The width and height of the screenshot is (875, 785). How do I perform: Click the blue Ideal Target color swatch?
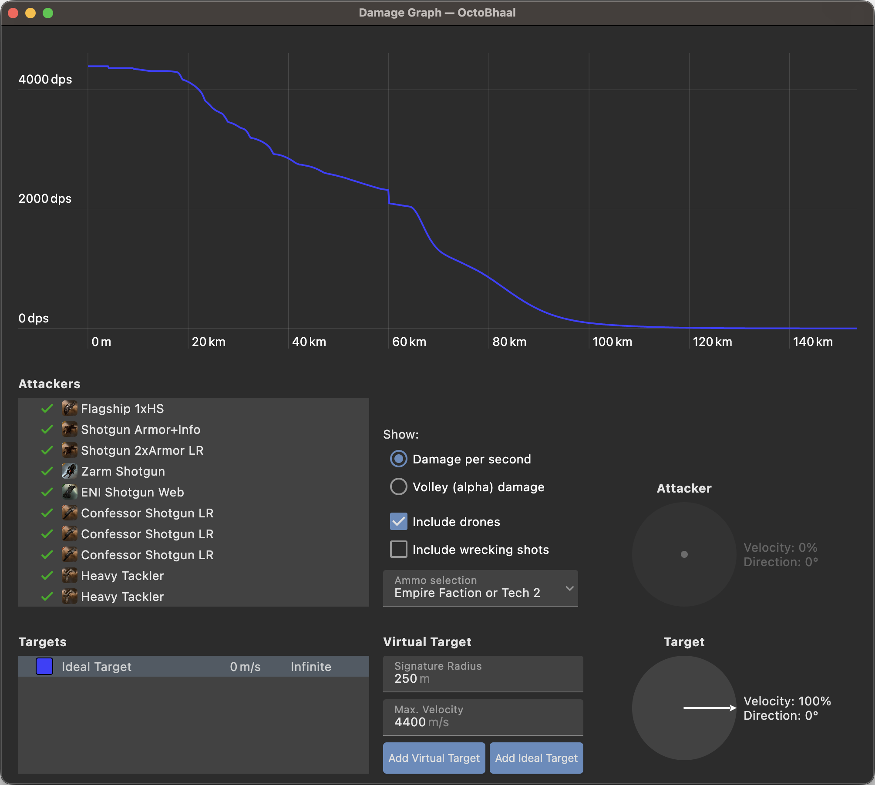pyautogui.click(x=44, y=667)
